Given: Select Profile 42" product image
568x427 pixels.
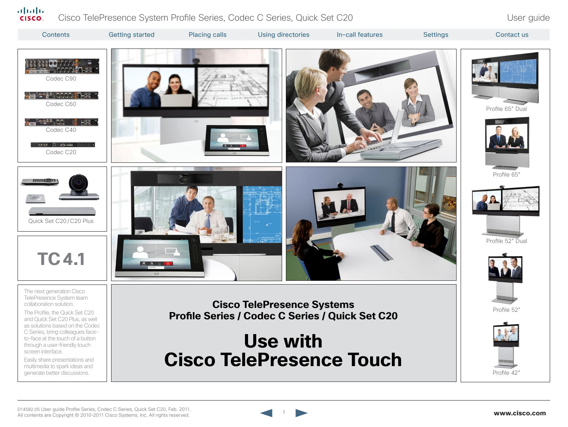Looking at the screenshot, I should point(506,345).
